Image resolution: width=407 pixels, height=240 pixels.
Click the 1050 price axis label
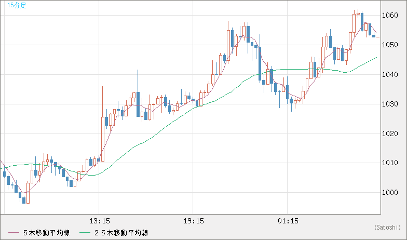pos(390,45)
